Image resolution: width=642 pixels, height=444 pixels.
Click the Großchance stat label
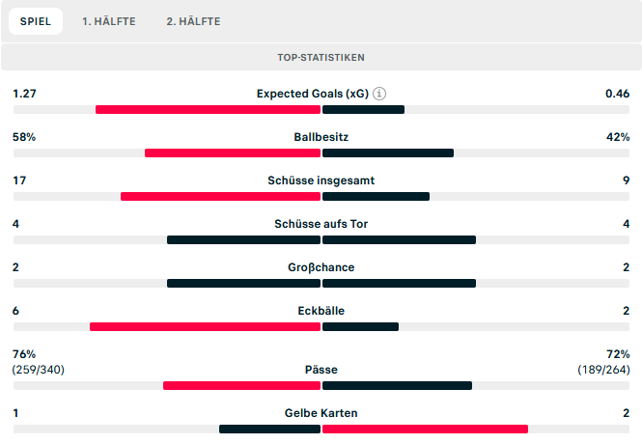point(321,267)
